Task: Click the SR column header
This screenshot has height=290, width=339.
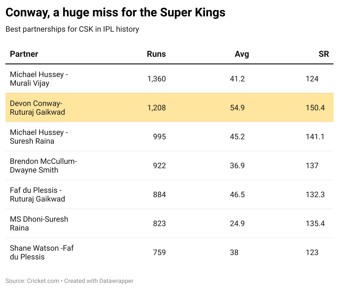Action: [324, 54]
